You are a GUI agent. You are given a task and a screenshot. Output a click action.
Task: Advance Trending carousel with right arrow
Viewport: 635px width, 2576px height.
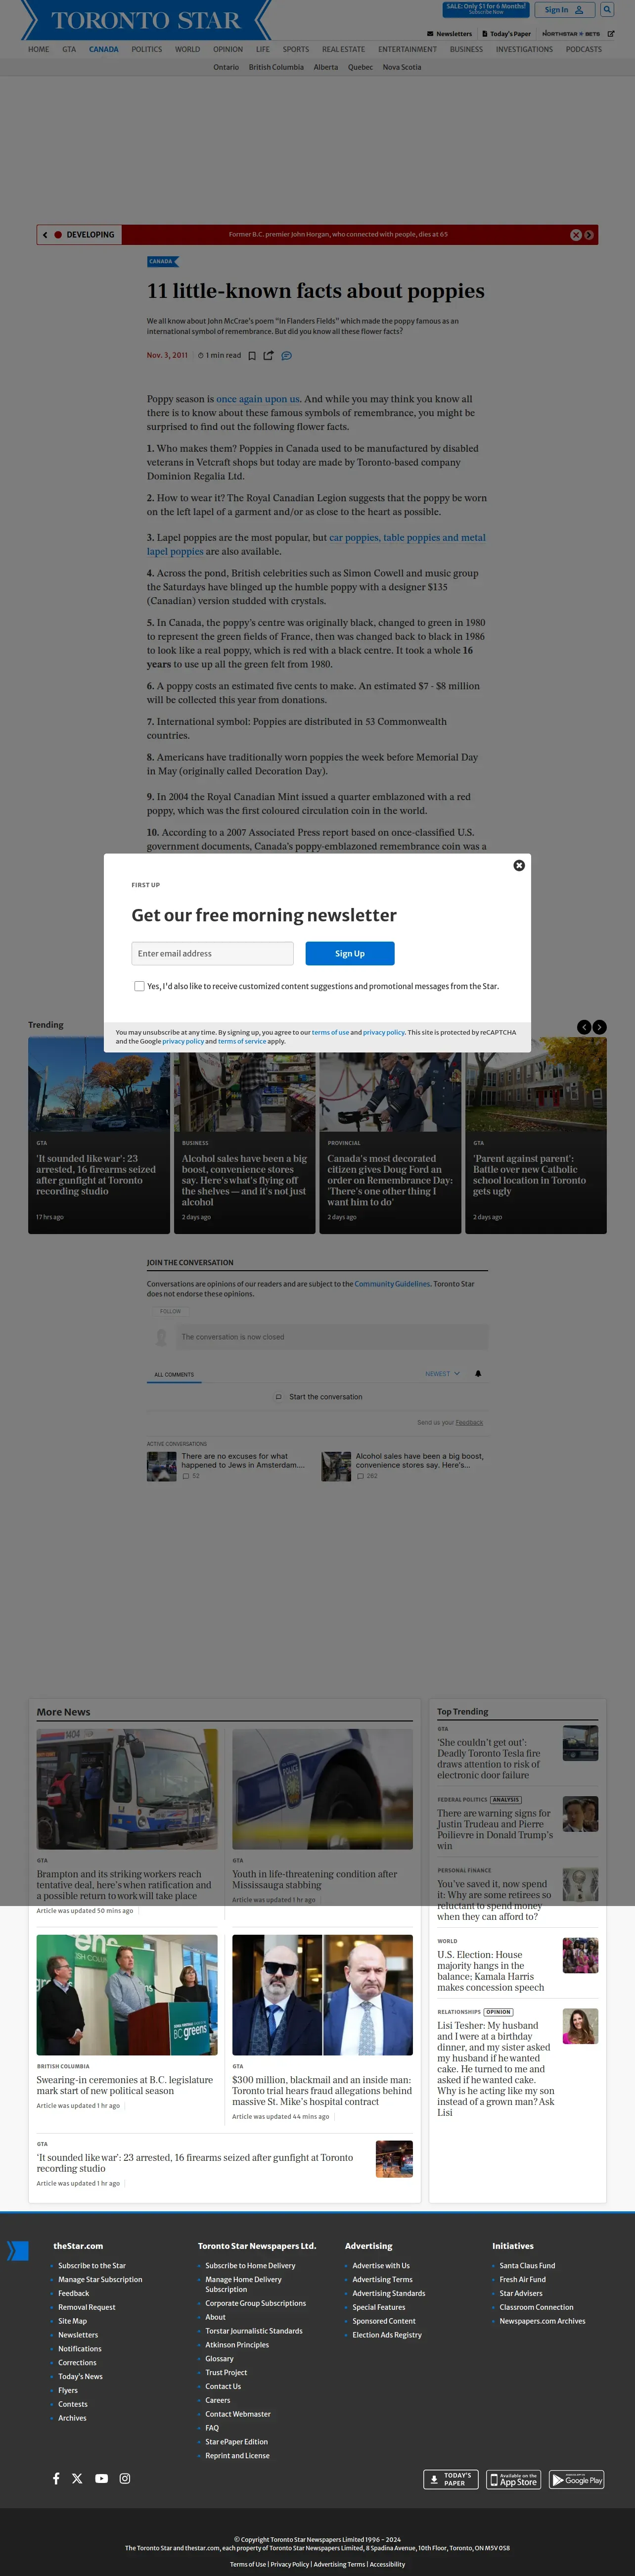[x=599, y=1027]
